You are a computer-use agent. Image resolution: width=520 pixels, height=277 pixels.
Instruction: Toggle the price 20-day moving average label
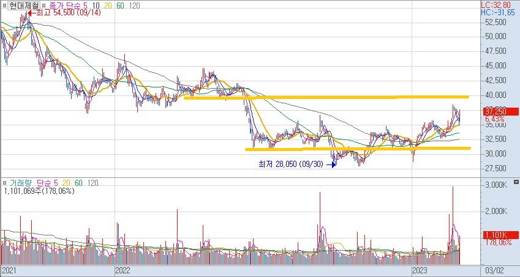pos(108,6)
